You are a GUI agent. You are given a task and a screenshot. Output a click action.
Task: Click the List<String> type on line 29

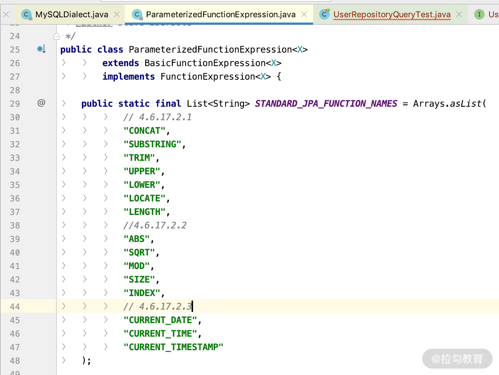(x=218, y=104)
